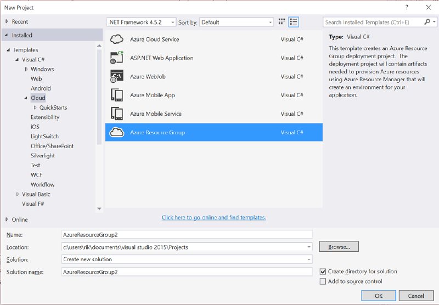Switch to small icons view

pos(282,22)
